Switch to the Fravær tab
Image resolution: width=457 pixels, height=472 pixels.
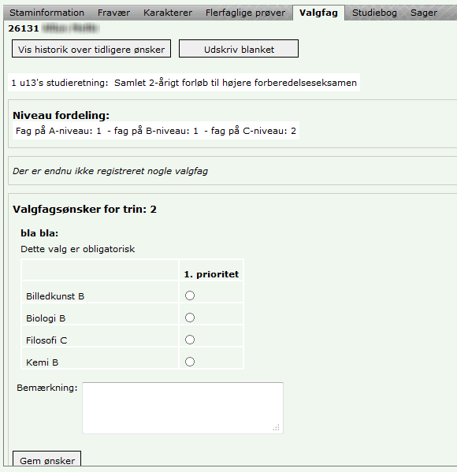[x=113, y=13]
